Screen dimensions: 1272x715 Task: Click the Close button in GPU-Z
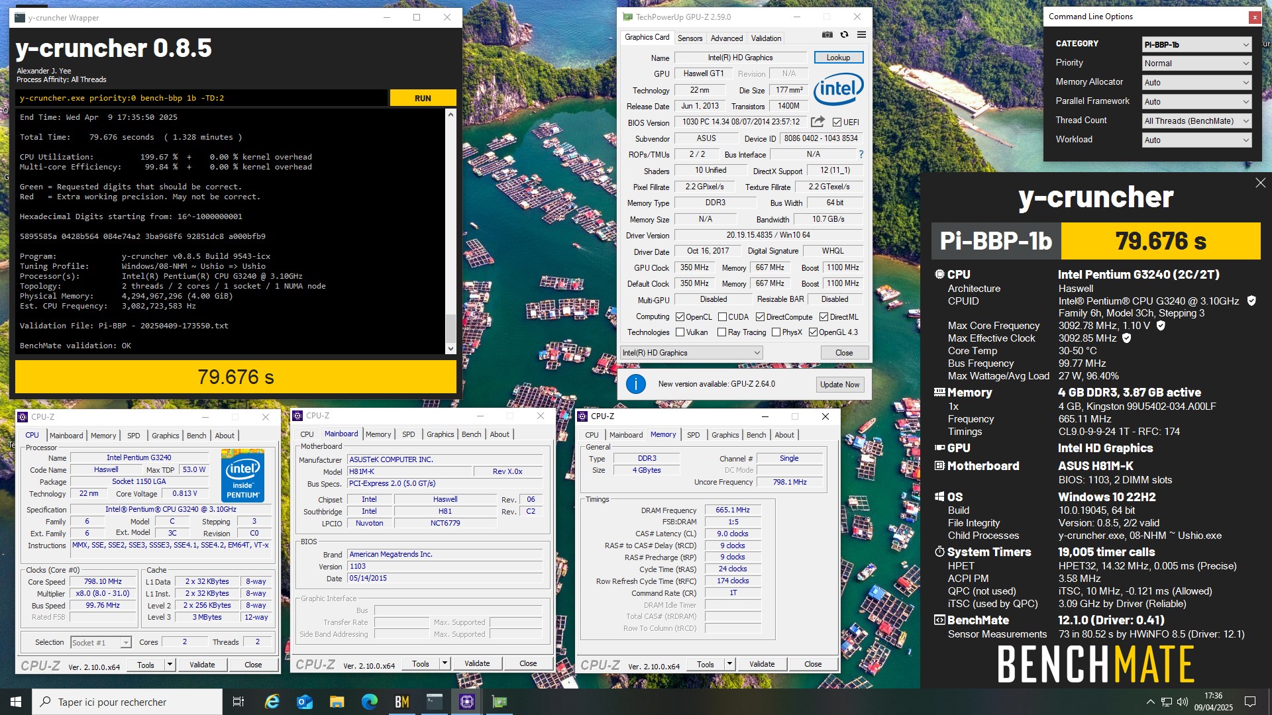coord(844,353)
